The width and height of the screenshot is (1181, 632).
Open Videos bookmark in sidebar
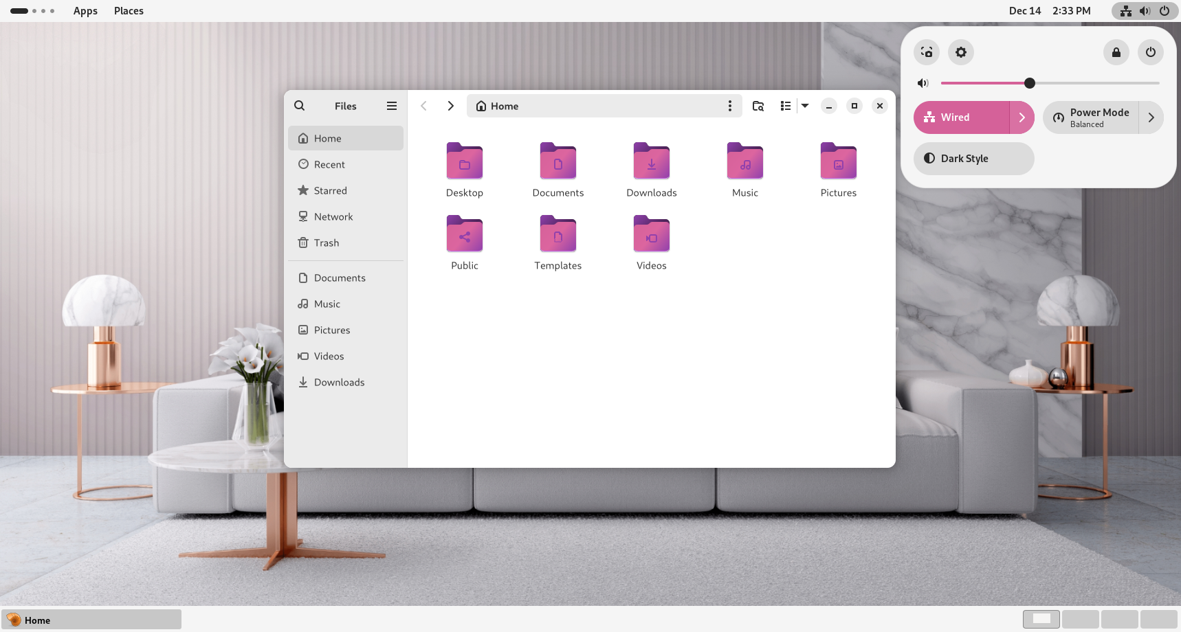point(346,356)
